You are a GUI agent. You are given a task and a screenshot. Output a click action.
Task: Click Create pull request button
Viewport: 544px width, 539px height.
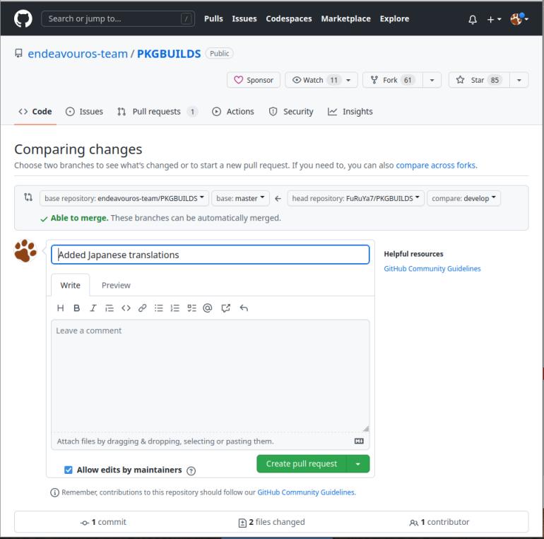(x=302, y=464)
